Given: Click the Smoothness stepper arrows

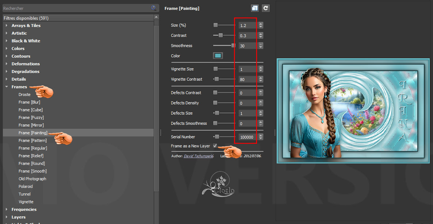Looking at the screenshot, I should pos(261,46).
